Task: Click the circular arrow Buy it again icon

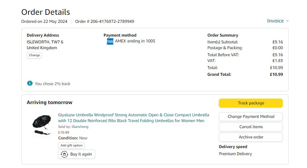Action: click(x=64, y=154)
